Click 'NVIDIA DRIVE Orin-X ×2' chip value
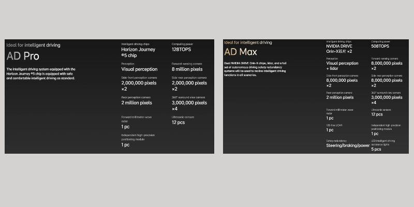Screen dimensions: 414x207 (x=339, y=49)
